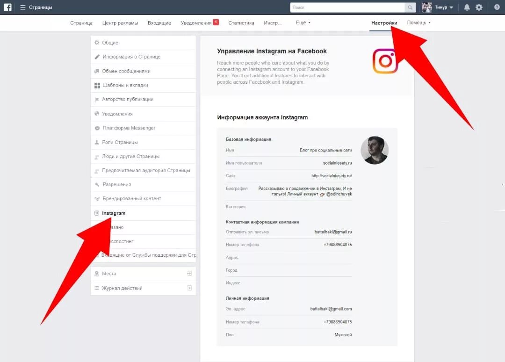Select the Настройки tab
505x362 pixels.
pos(384,23)
